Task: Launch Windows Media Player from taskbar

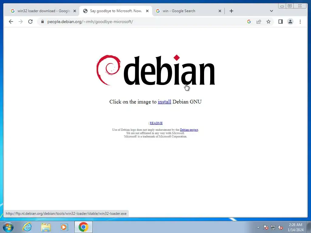Action: click(x=64, y=227)
